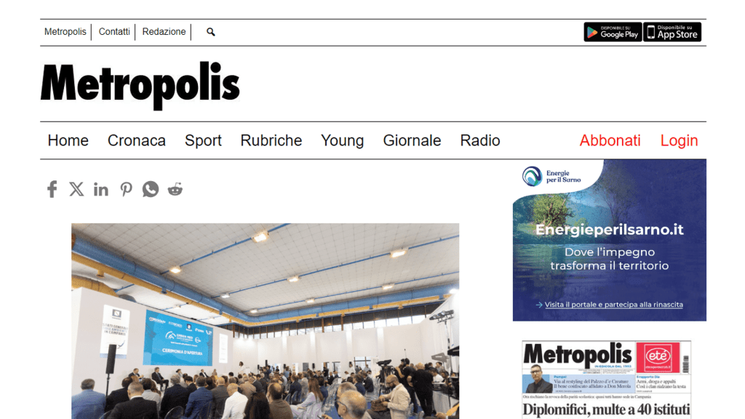This screenshot has width=745, height=419.
Task: Get the app on App Store
Action: (x=672, y=32)
